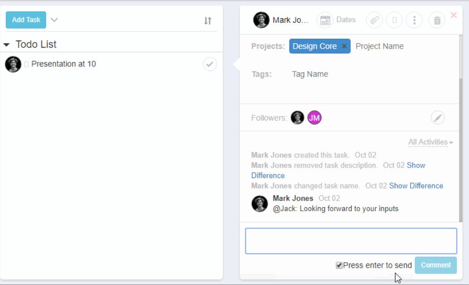Click the sort arrows icon above Todo List
Screen dimensions: 469x285
click(x=208, y=20)
